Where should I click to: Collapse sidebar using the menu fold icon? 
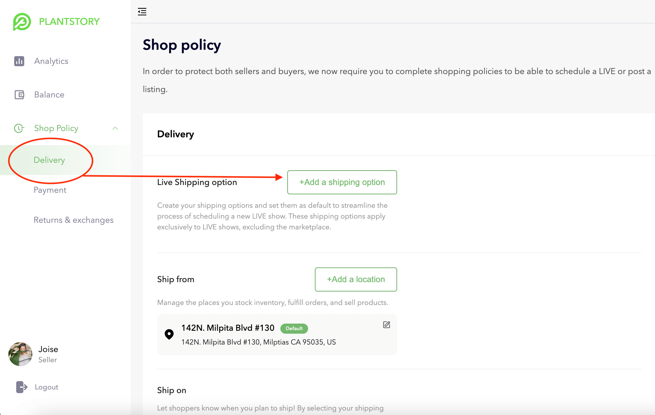[142, 12]
